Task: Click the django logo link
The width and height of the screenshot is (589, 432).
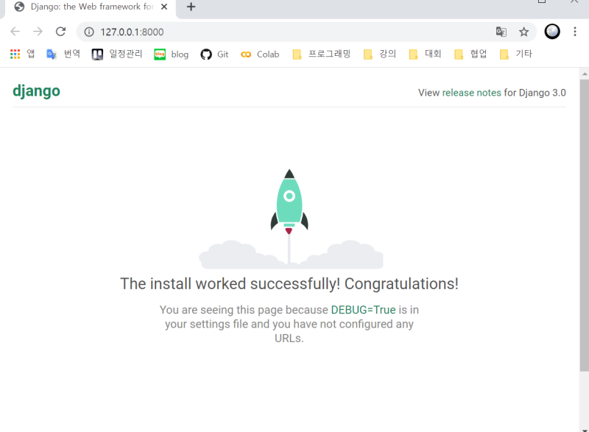Action: pos(36,91)
